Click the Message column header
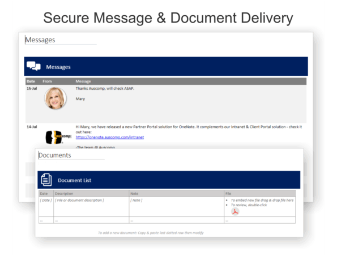The height and width of the screenshot is (261, 337). (83, 81)
